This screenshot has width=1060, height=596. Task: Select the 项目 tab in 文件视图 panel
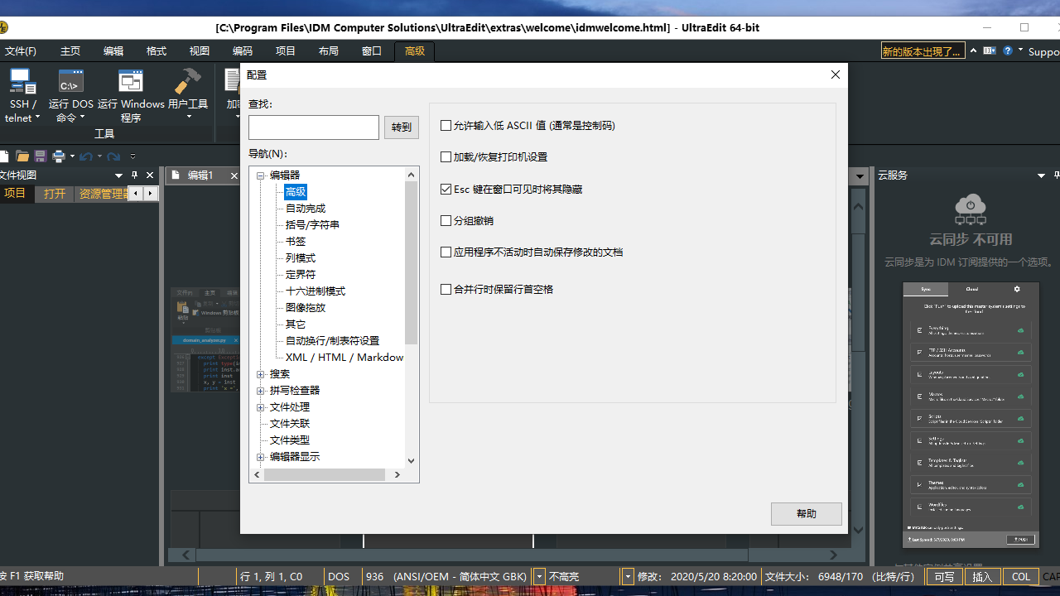pyautogui.click(x=16, y=193)
